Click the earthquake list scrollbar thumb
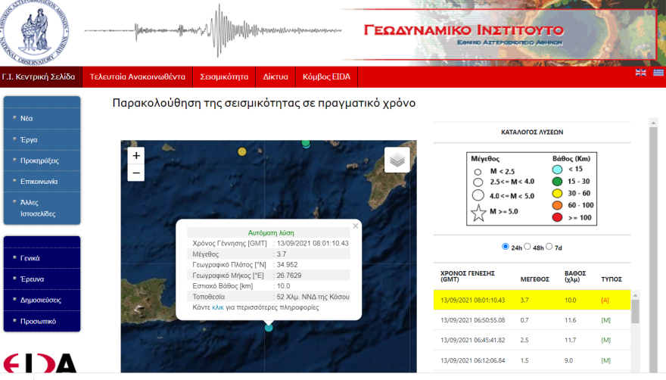Image resolution: width=666 pixels, height=380 pixels. 636,312
